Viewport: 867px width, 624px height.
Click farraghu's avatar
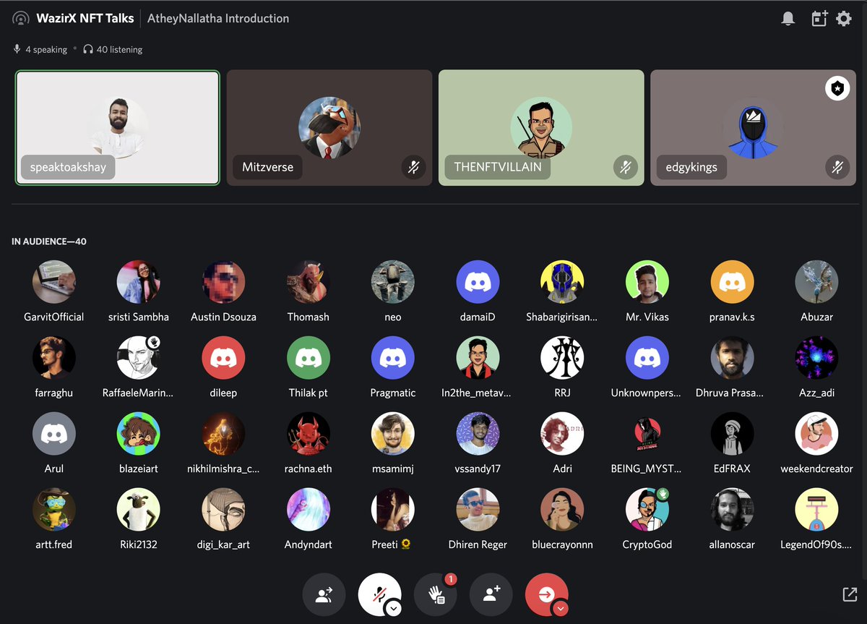[54, 358]
